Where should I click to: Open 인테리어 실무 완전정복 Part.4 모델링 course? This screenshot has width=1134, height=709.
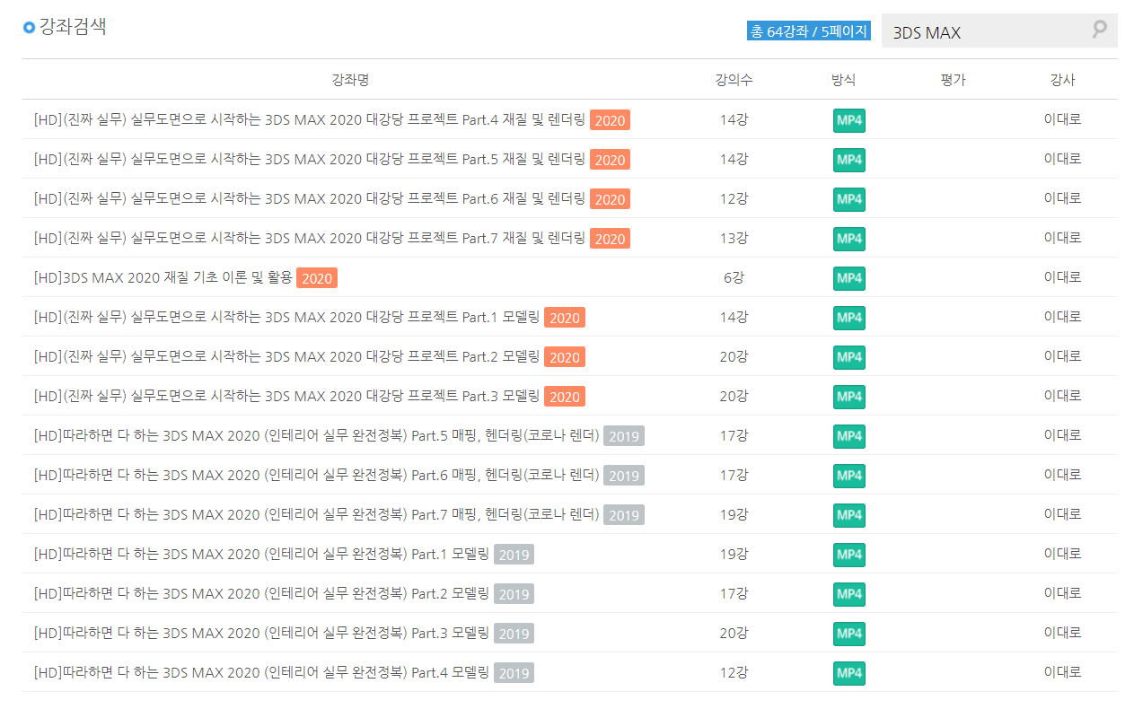pos(261,672)
